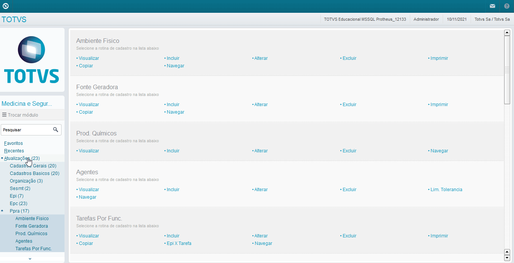Click Excluir under Prod. Químicos
Viewport: 514px width, 263px height.
[349, 151]
